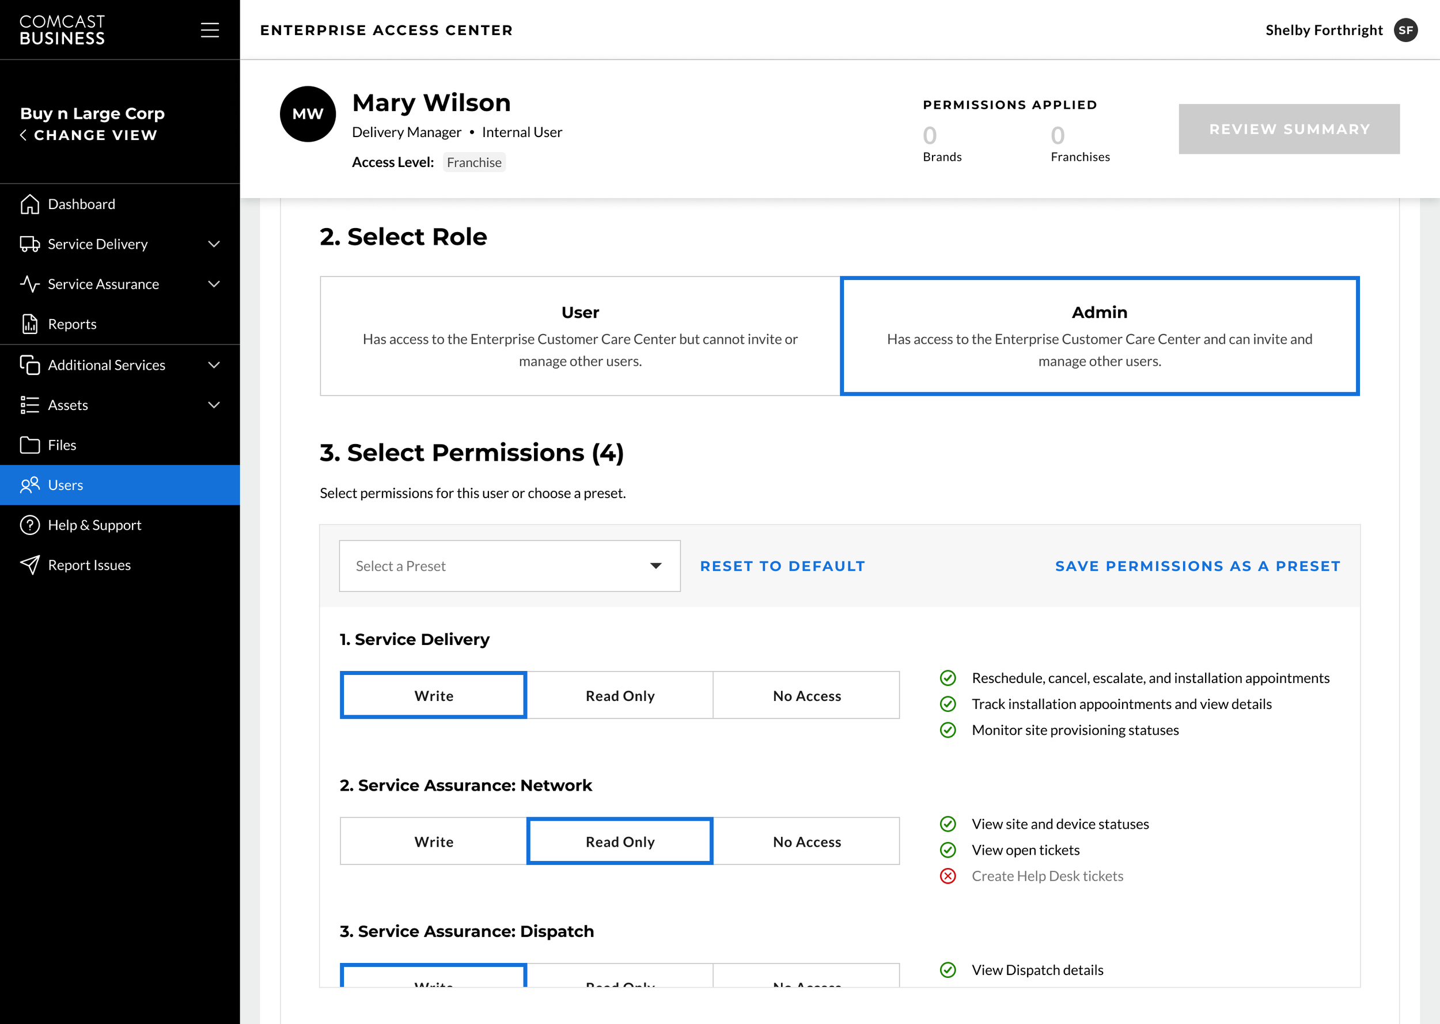Click the Files folder icon
This screenshot has width=1440, height=1024.
pos(29,445)
